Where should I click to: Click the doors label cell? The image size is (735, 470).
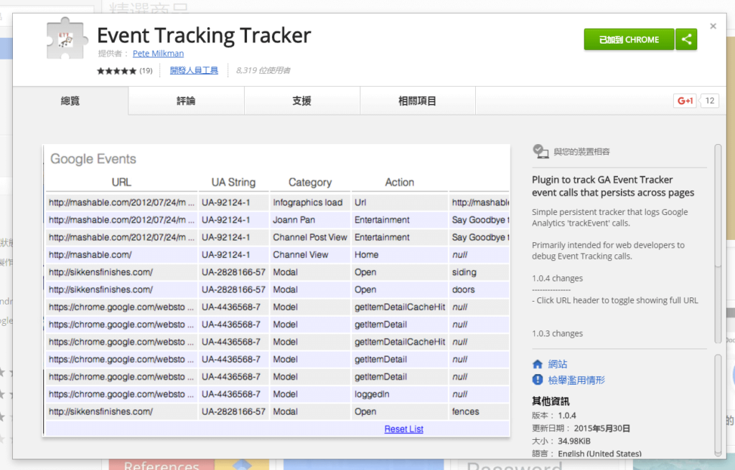coord(479,289)
